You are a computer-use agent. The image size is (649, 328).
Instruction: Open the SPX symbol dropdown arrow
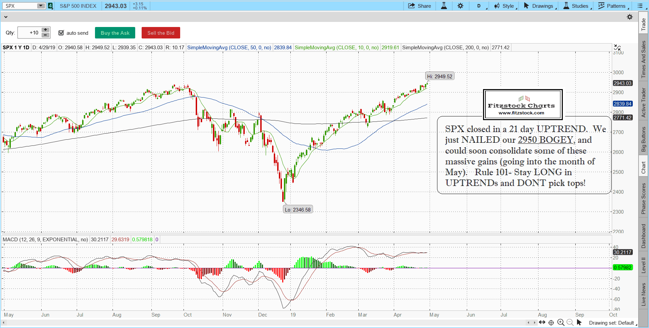tap(41, 6)
